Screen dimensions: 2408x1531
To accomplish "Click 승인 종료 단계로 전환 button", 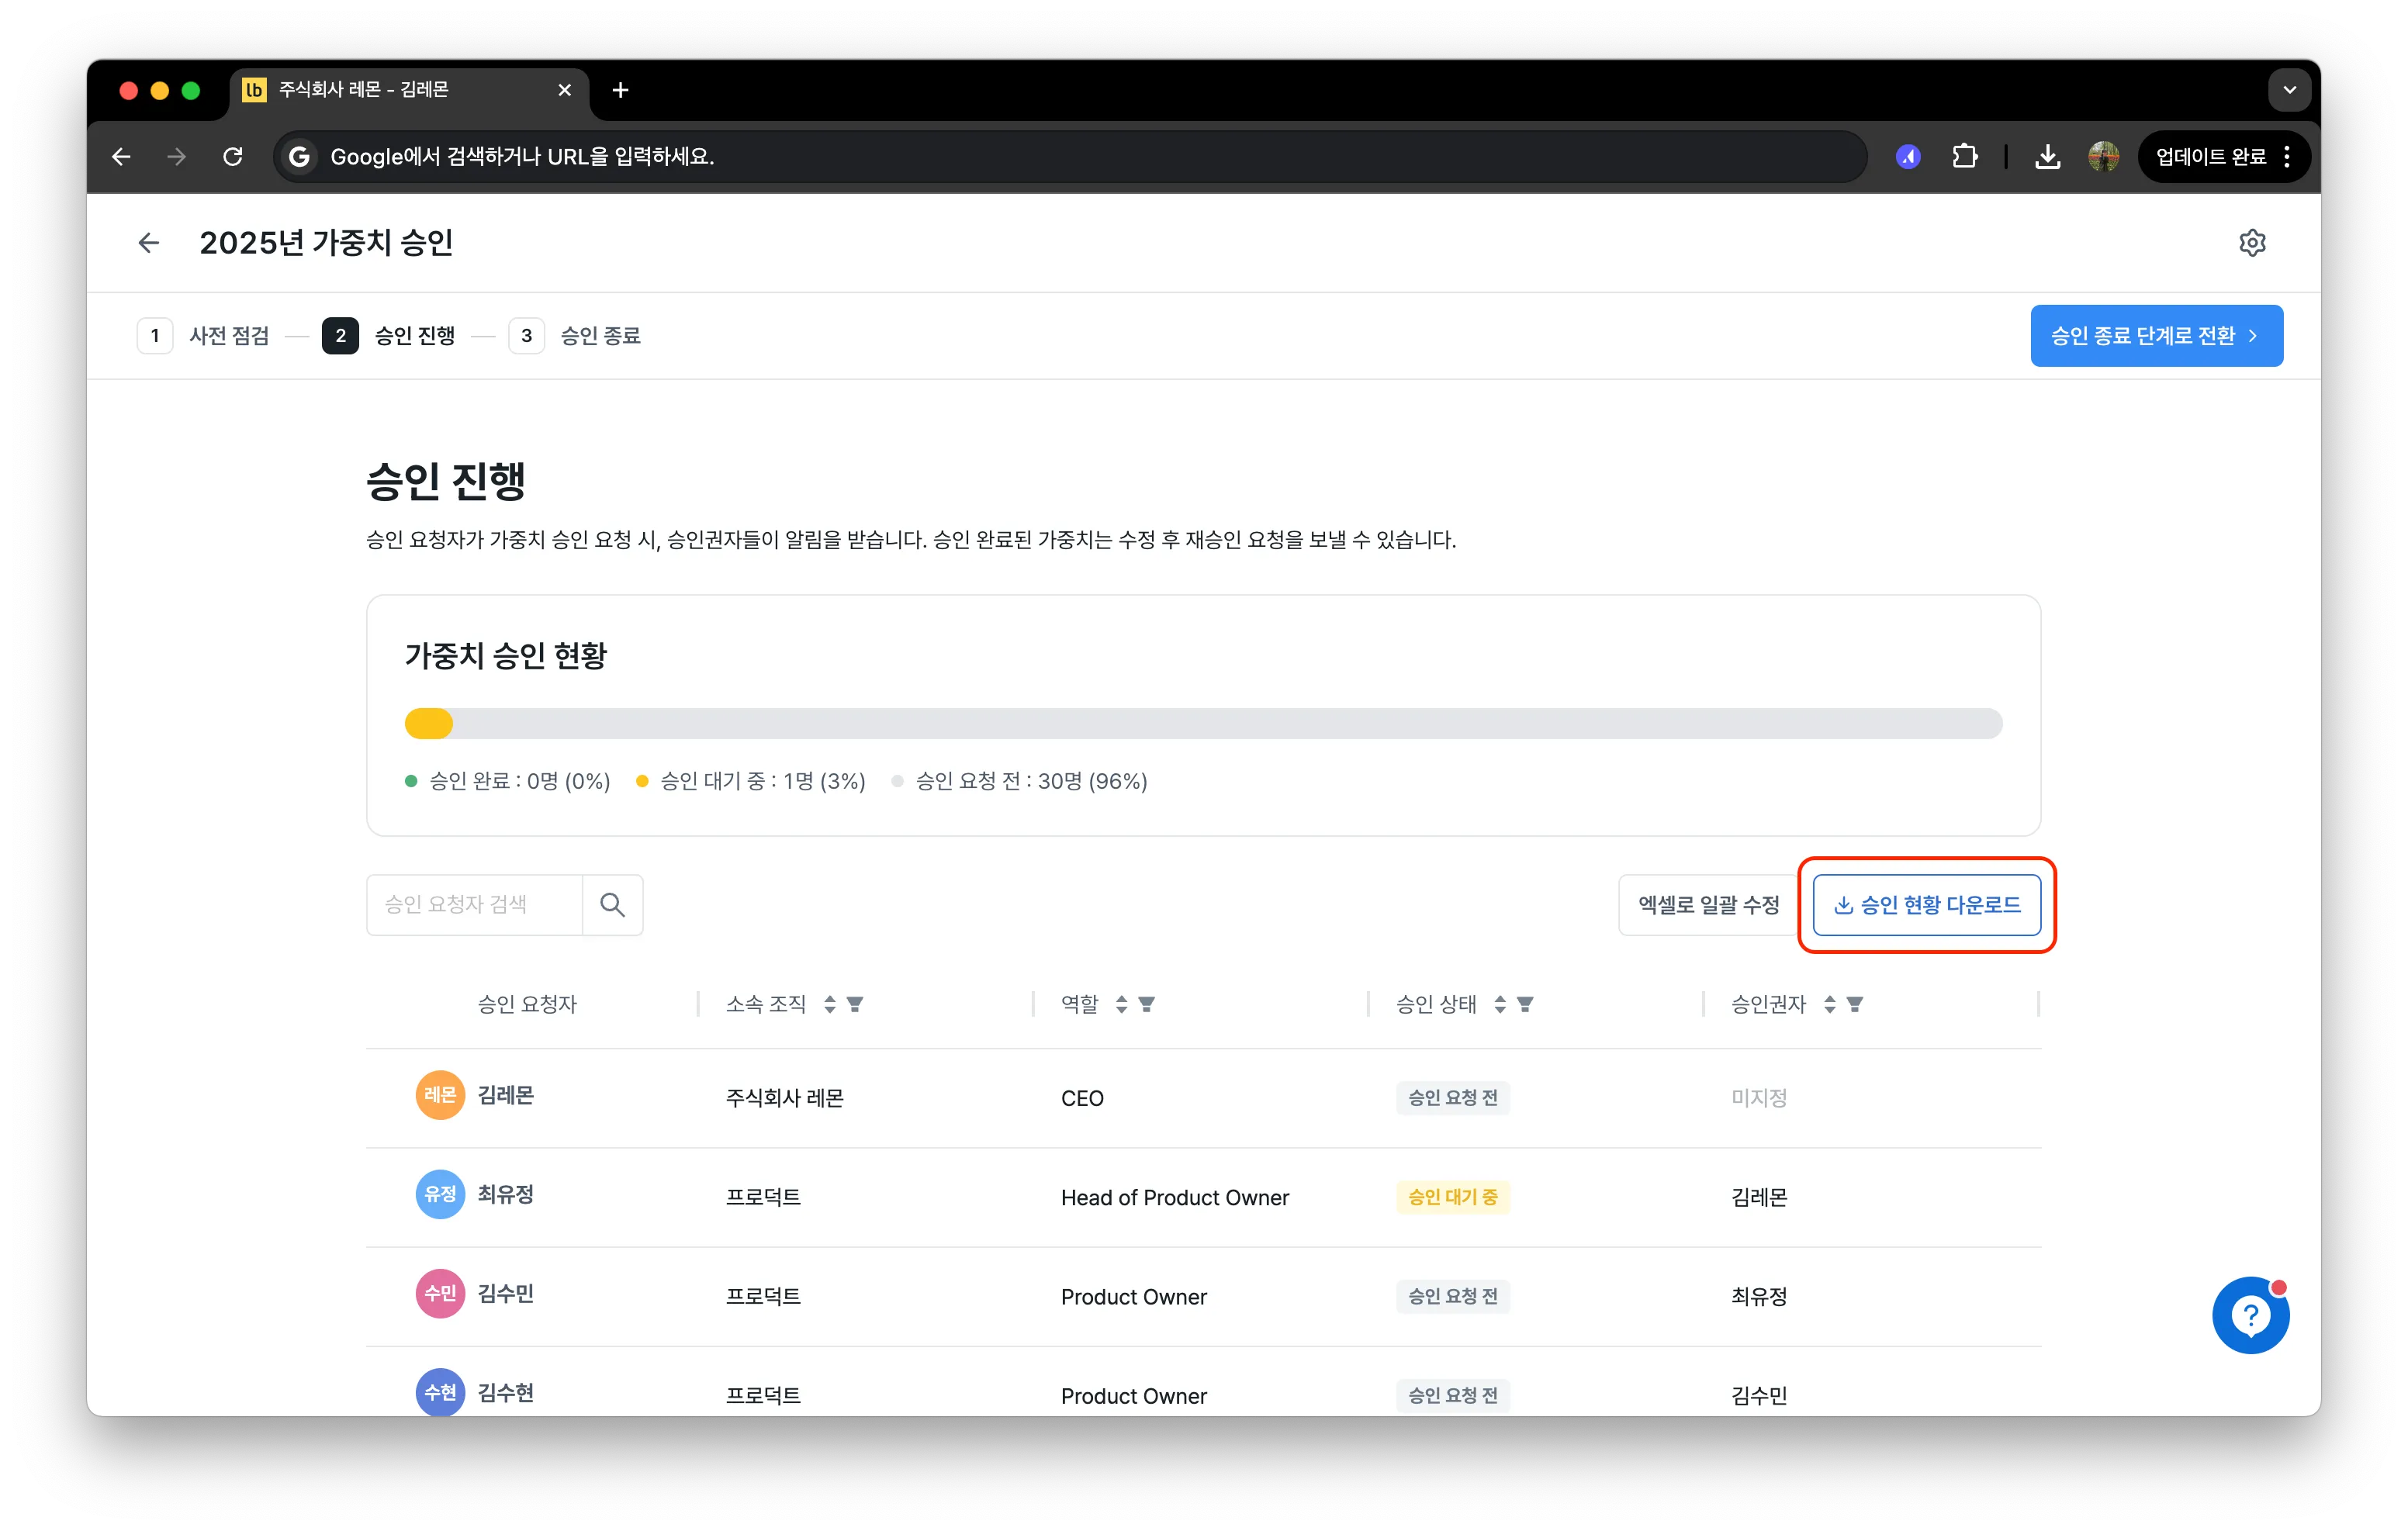I will (x=2156, y=336).
